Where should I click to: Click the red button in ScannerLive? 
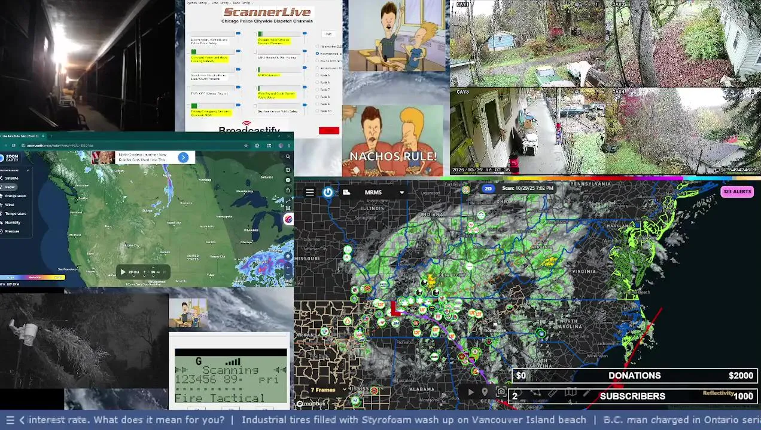pyautogui.click(x=329, y=130)
